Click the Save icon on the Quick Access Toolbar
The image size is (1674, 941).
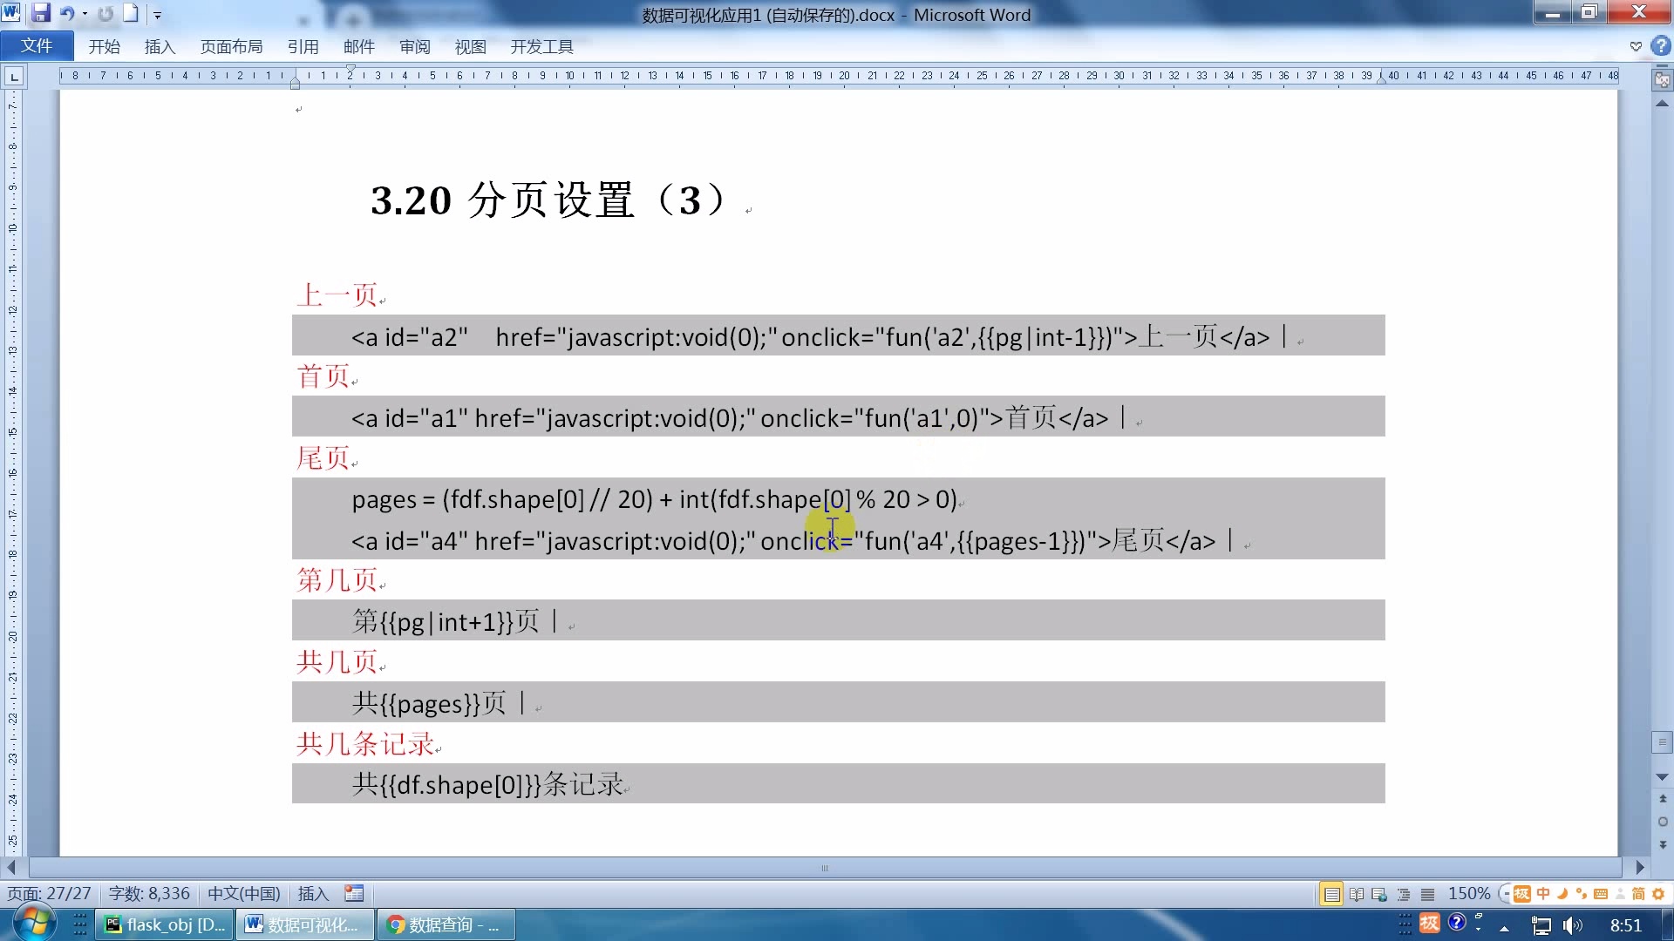tap(41, 14)
